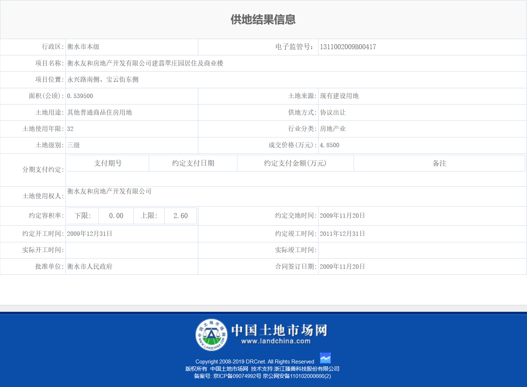Click the 约定支付日期 column header

click(193, 163)
